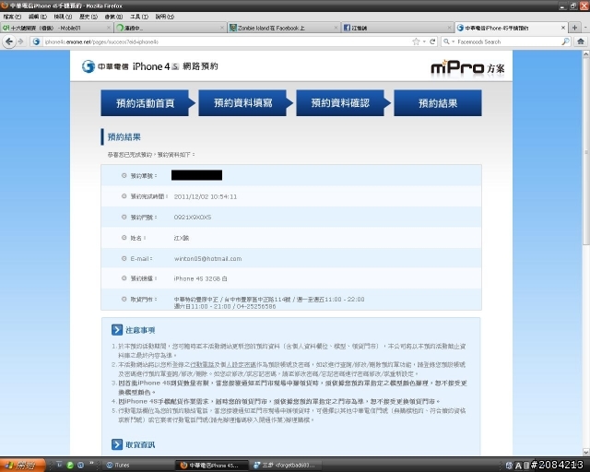Viewport: 590px width, 472px height.
Task: Open the 工具 (Tools) menu
Action: pos(139,17)
